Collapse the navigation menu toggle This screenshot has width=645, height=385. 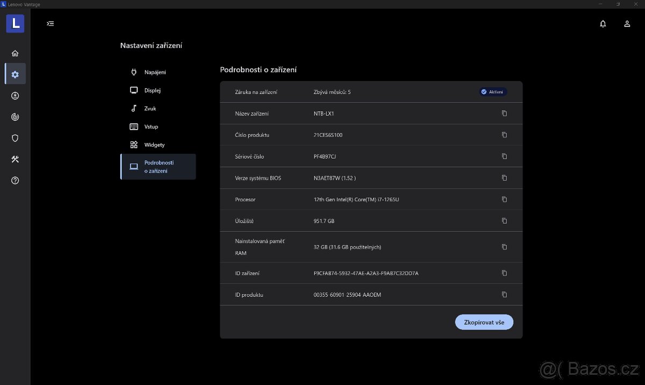[51, 24]
